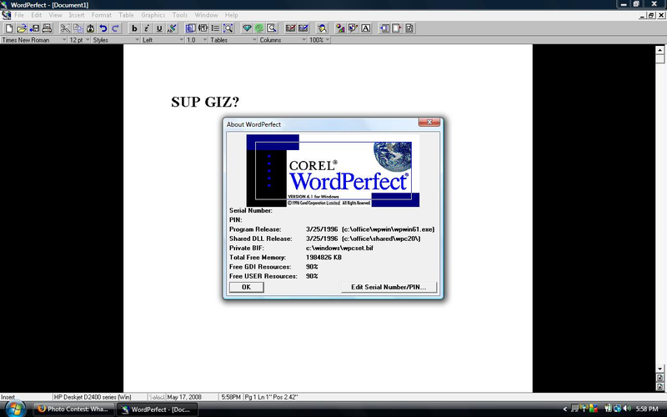Click the vertical scrollbar down arrow

pyautogui.click(x=659, y=369)
